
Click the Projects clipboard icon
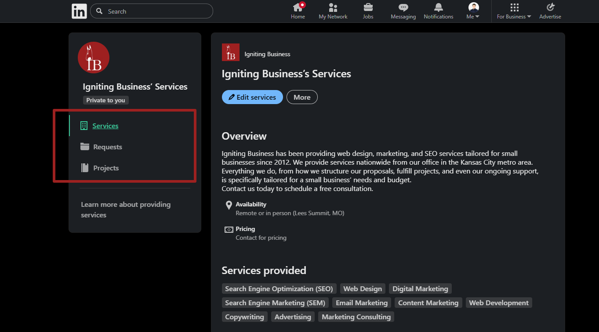click(x=85, y=168)
